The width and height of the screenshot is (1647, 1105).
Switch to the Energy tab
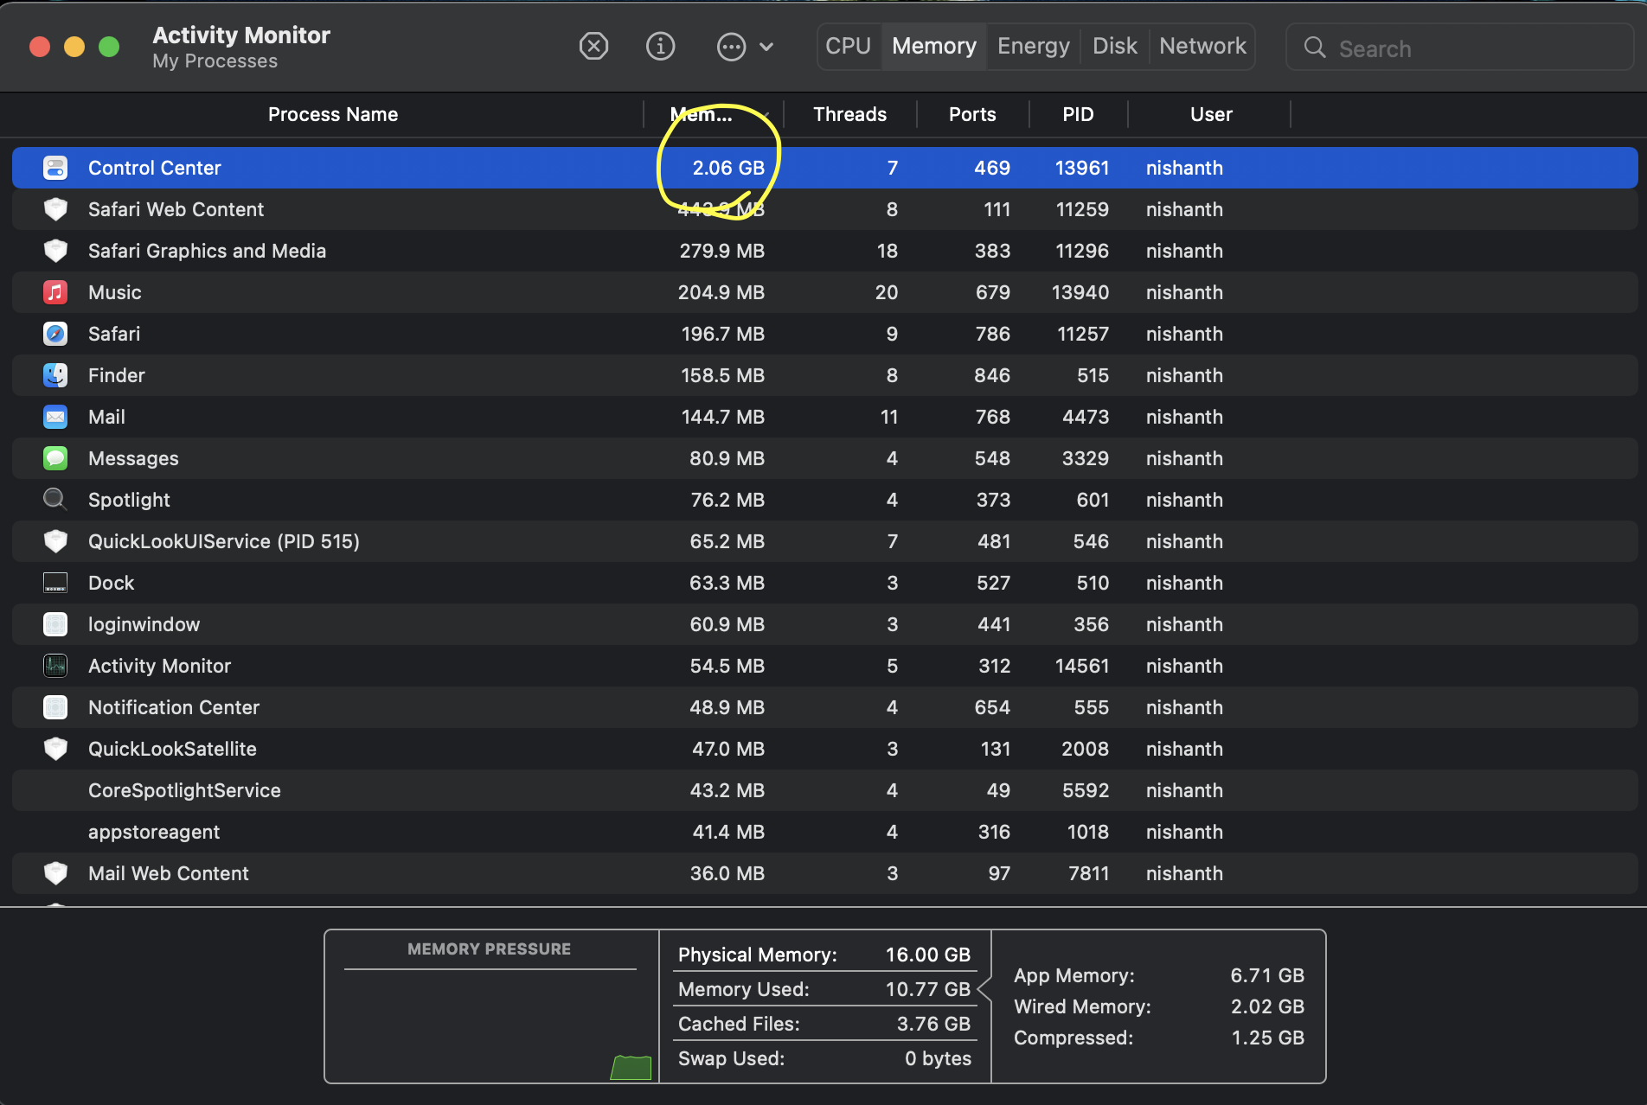pos(1034,46)
